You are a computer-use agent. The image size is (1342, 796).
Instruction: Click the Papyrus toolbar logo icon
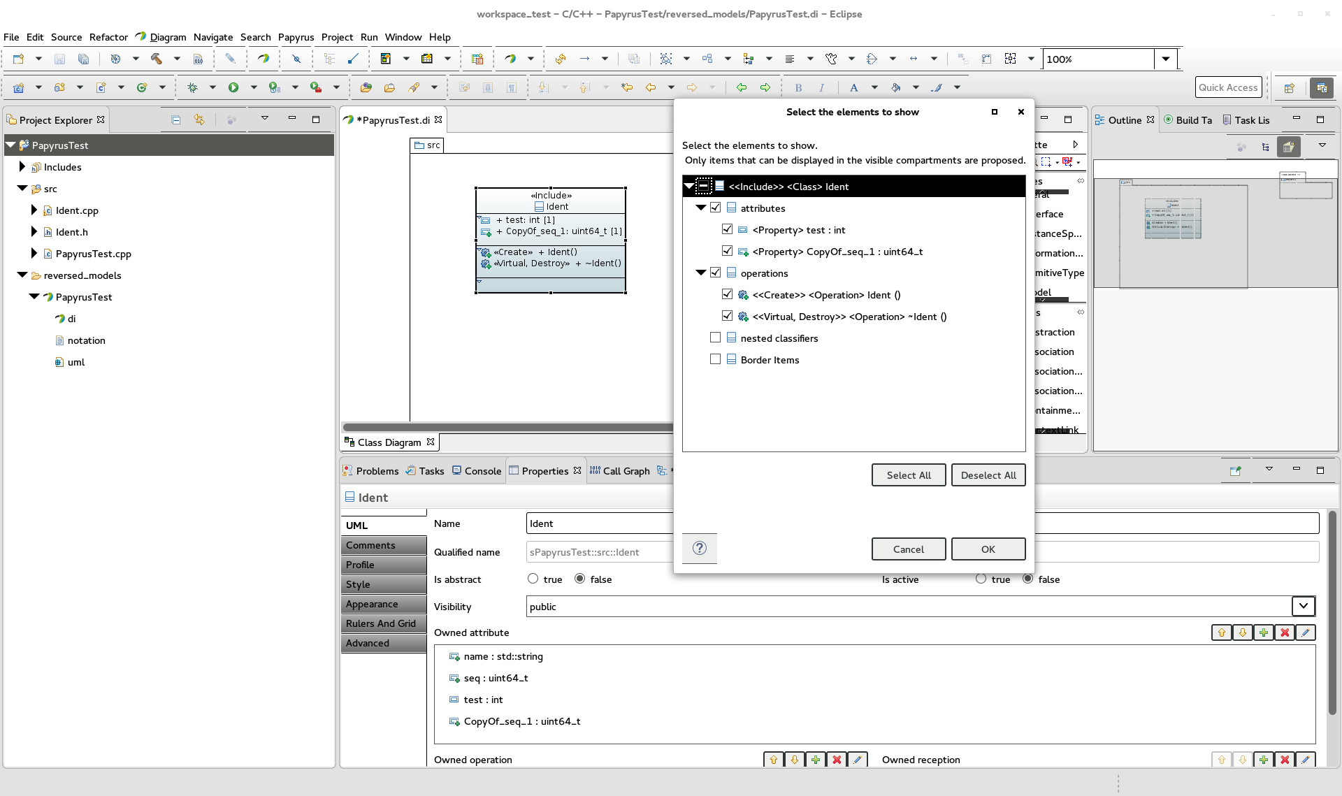[x=264, y=59]
